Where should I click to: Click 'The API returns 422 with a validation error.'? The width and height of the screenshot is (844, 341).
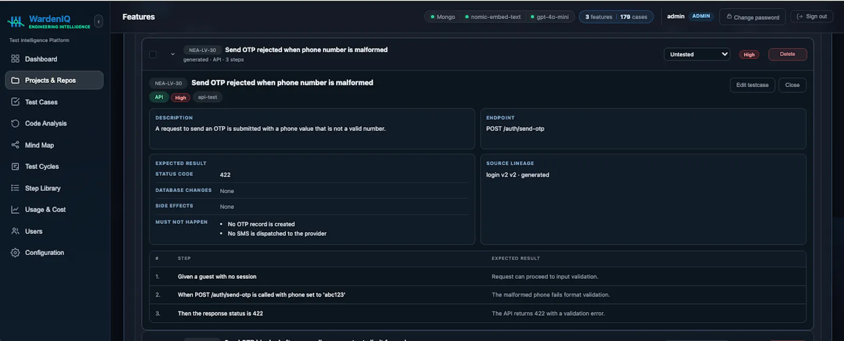[548, 314]
